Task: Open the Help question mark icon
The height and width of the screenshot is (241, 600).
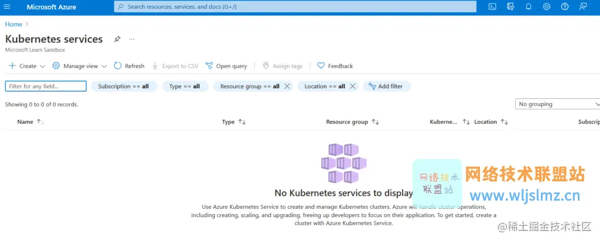Action: pos(565,7)
